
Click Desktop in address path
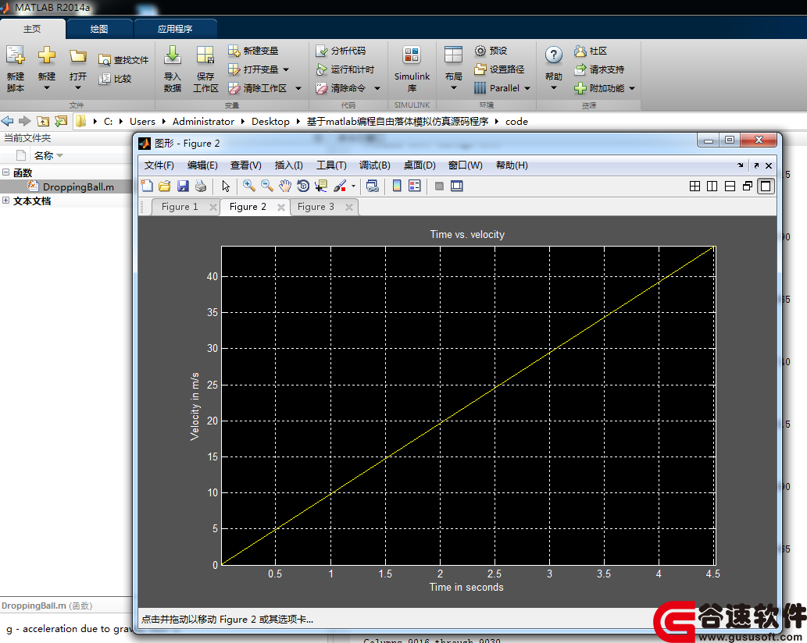pos(270,121)
